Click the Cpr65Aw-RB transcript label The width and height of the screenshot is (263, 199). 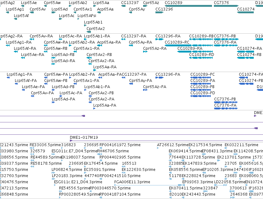click(x=56, y=49)
